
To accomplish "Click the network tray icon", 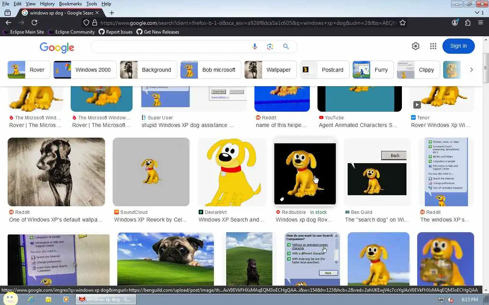I will point(441,300).
